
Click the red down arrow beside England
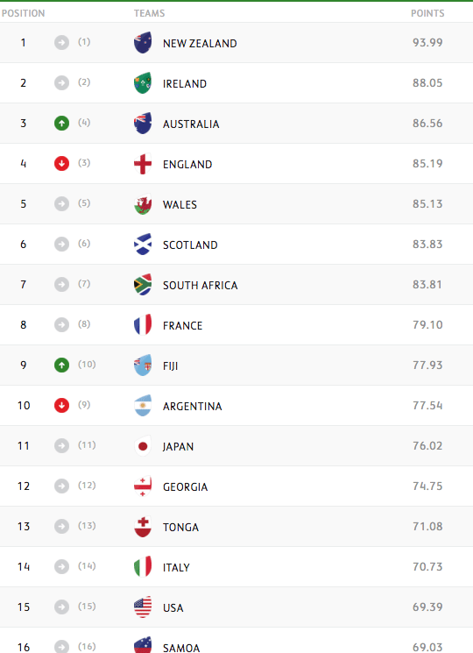tap(61, 164)
